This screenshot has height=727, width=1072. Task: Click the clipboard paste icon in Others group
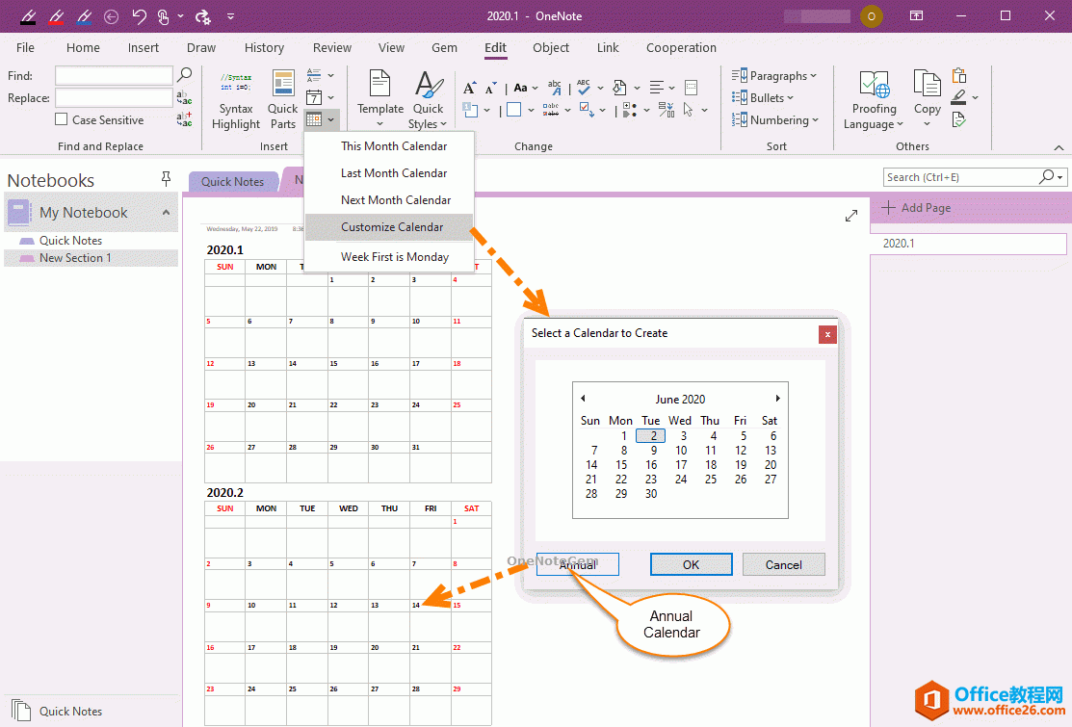(958, 74)
